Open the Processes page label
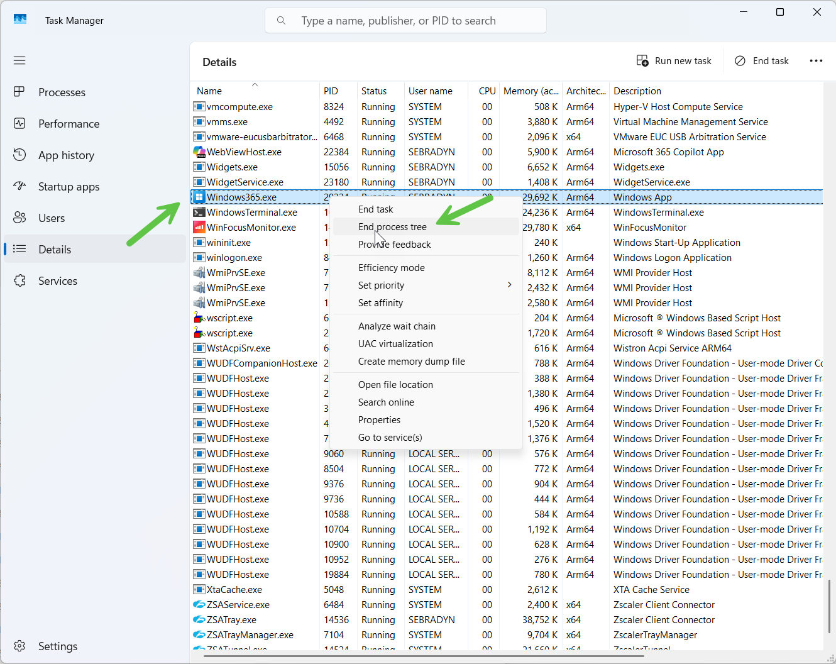Image resolution: width=836 pixels, height=664 pixels. click(62, 92)
